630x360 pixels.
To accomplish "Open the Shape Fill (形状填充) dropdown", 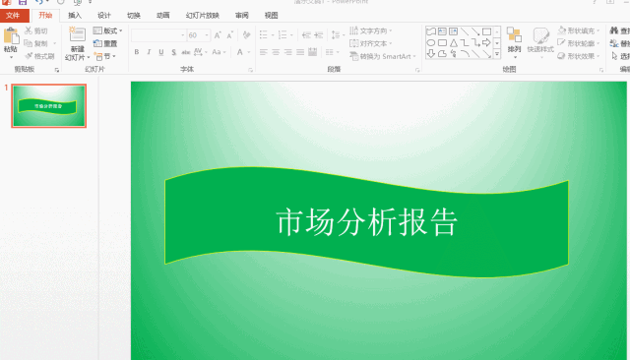I will click(579, 30).
